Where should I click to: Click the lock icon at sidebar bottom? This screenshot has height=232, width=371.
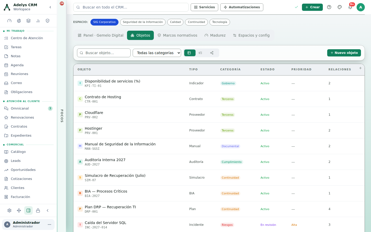[38, 211]
